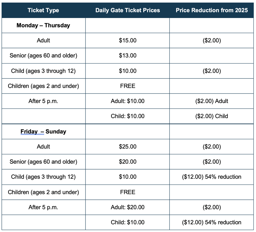The width and height of the screenshot is (256, 232).
Task: Select the $20.00 weekend senior price
Action: (x=127, y=162)
